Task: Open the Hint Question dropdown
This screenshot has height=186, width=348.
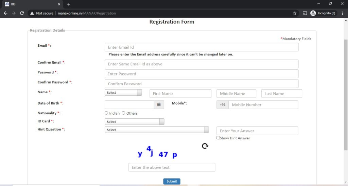Action: coord(157,130)
